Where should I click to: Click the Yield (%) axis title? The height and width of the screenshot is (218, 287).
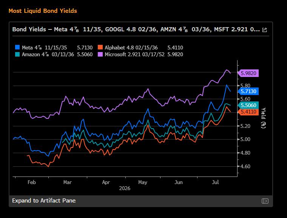tap(263, 118)
